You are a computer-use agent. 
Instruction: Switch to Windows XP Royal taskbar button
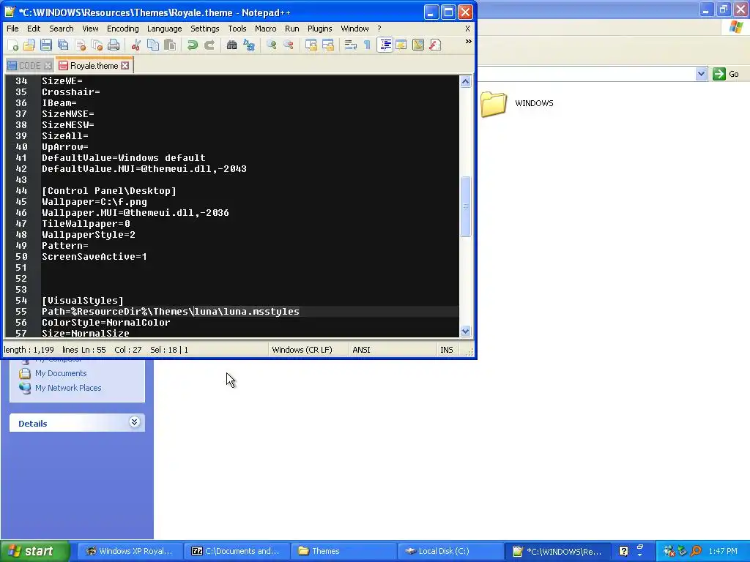pos(130,551)
